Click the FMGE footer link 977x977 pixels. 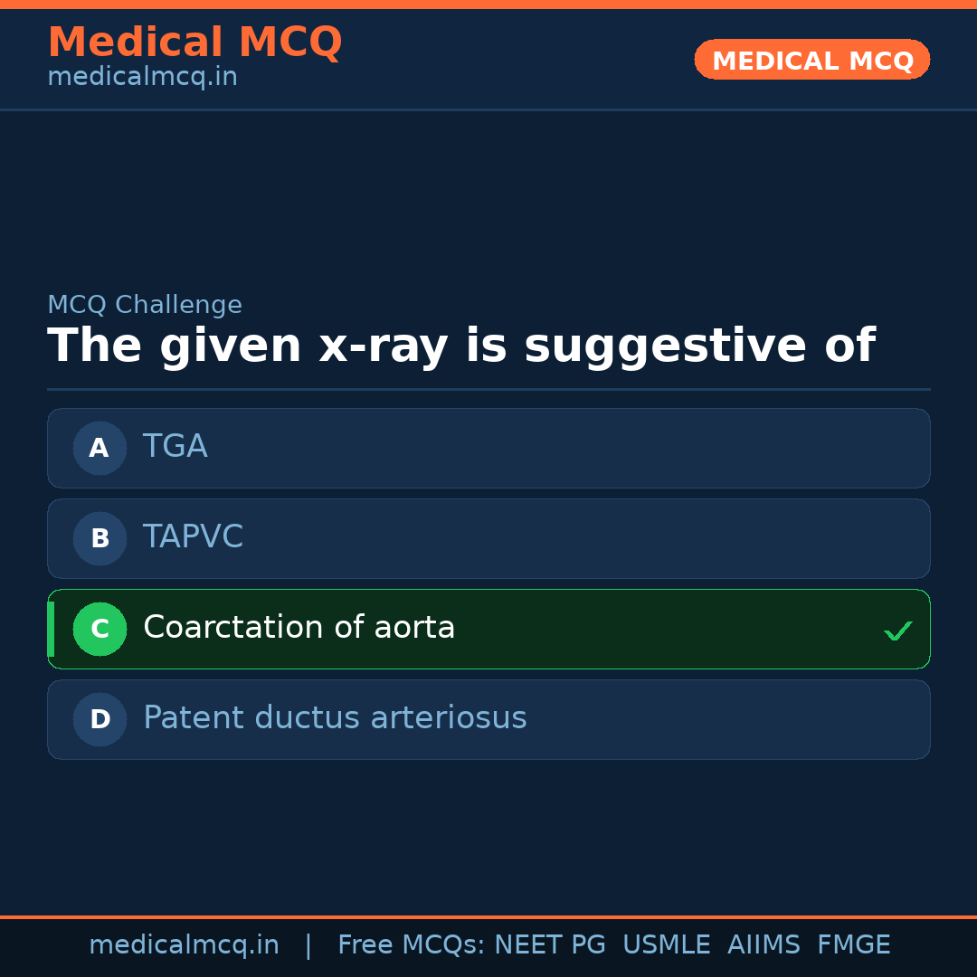[853, 944]
